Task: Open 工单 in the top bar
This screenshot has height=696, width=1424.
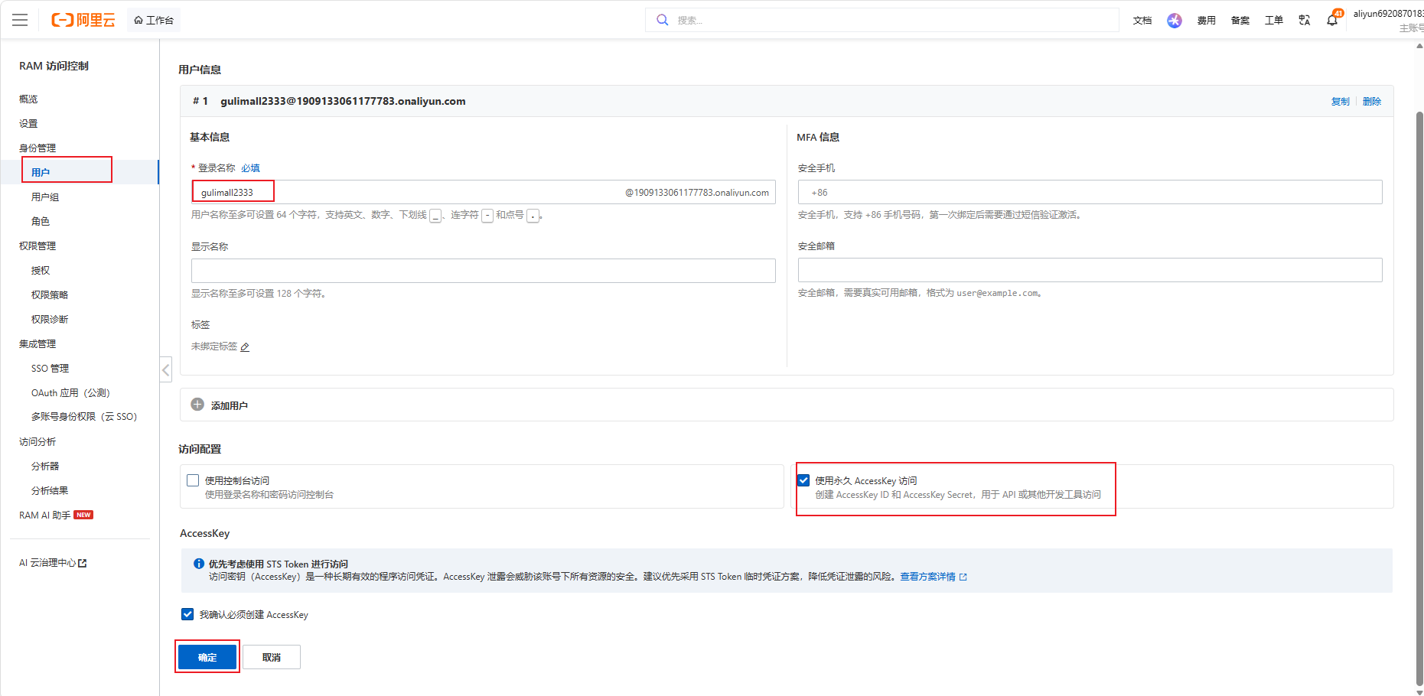Action: (x=1274, y=21)
